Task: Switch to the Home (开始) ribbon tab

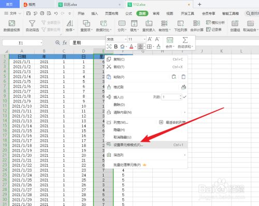Action: (81, 13)
